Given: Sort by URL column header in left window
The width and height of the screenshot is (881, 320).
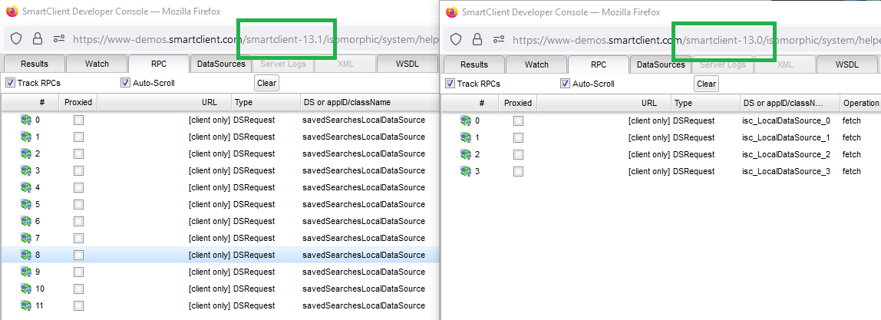Looking at the screenshot, I should tap(165, 102).
